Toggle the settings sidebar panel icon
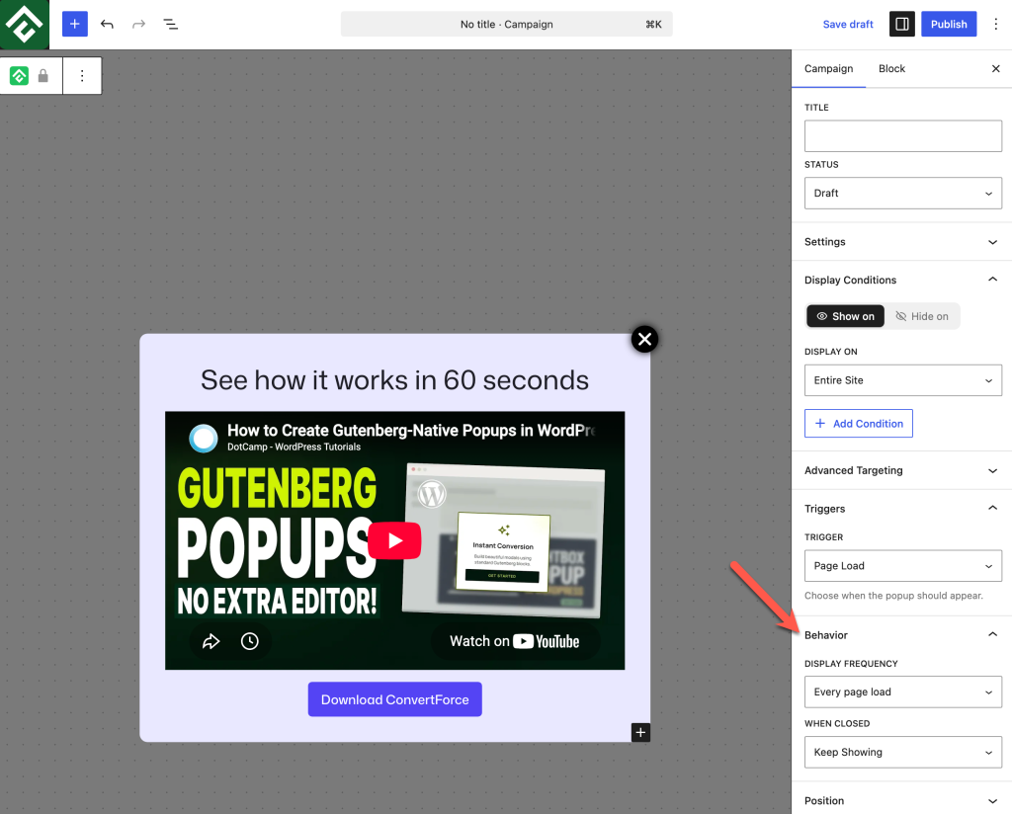1012x814 pixels. (x=901, y=25)
